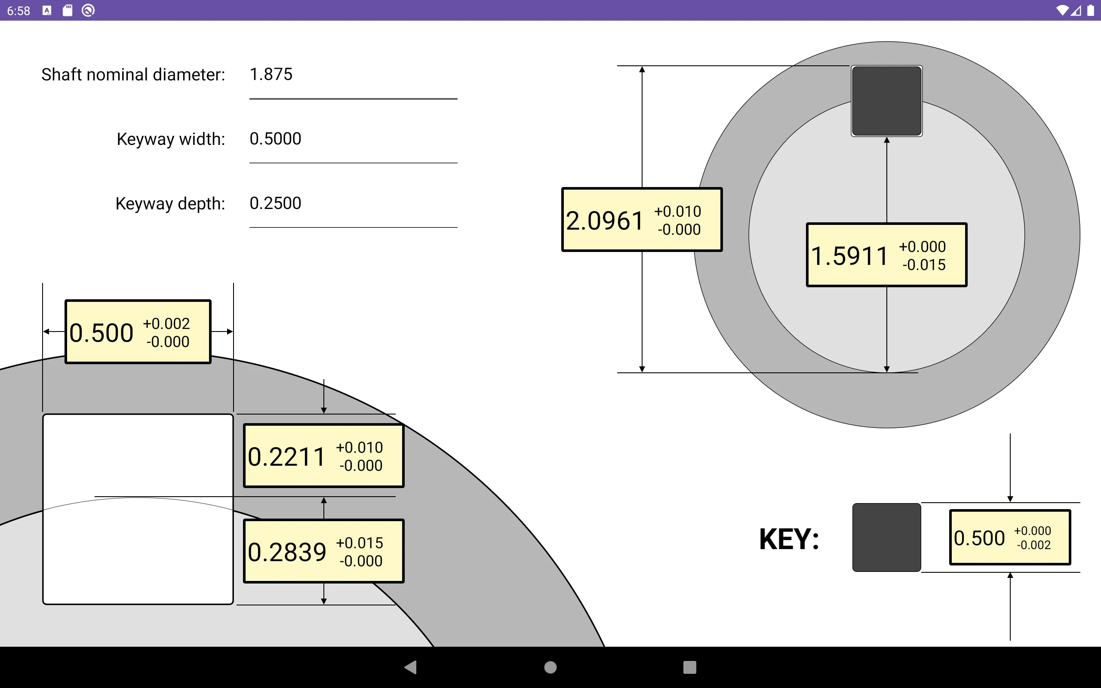Tap the Android recent apps button
Screen dimensions: 1101x688
click(690, 667)
